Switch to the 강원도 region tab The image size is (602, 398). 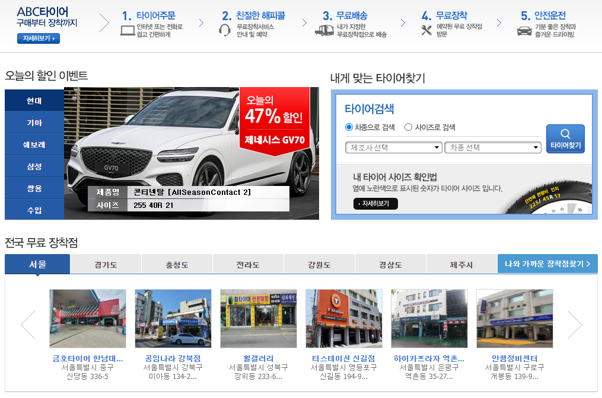pyautogui.click(x=320, y=265)
